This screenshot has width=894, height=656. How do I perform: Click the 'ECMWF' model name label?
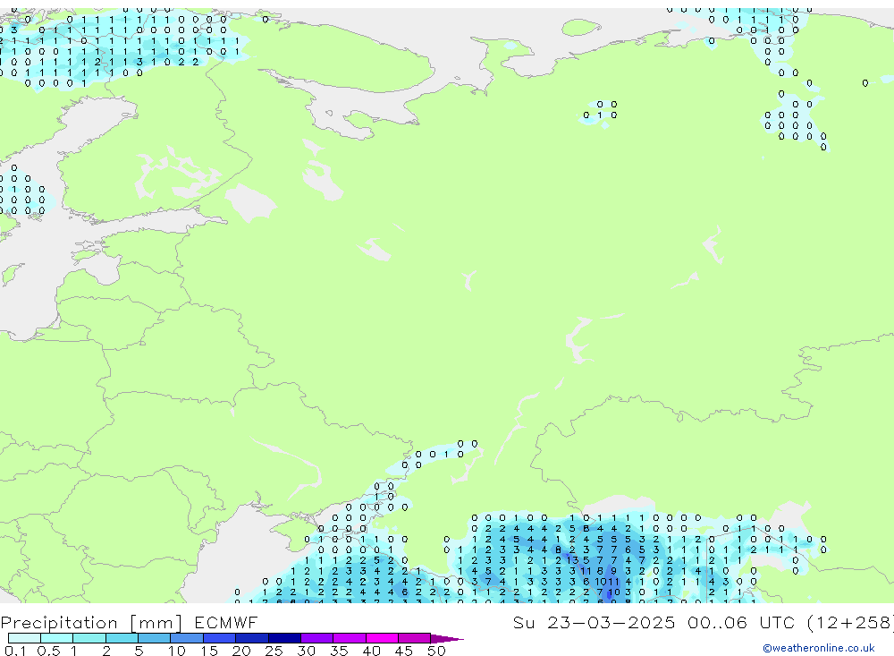click(x=226, y=622)
